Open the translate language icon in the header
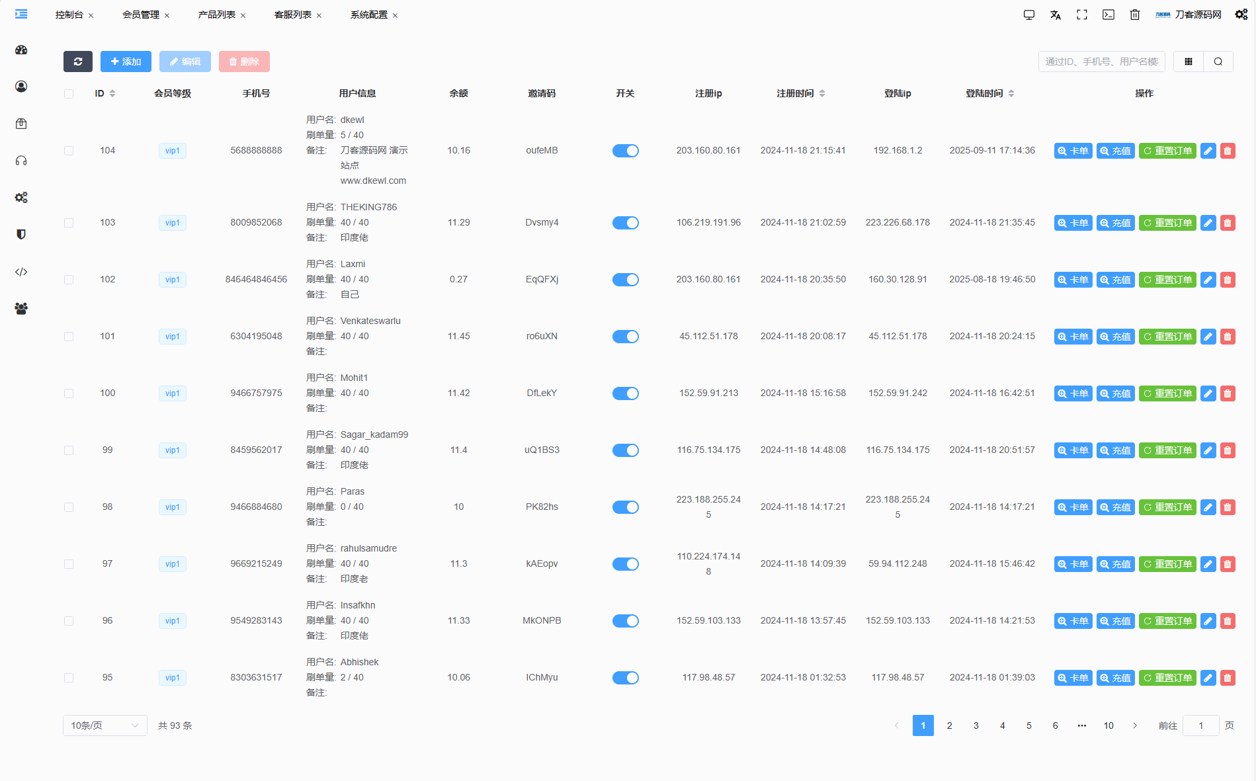Image resolution: width=1256 pixels, height=781 pixels. coord(1056,15)
